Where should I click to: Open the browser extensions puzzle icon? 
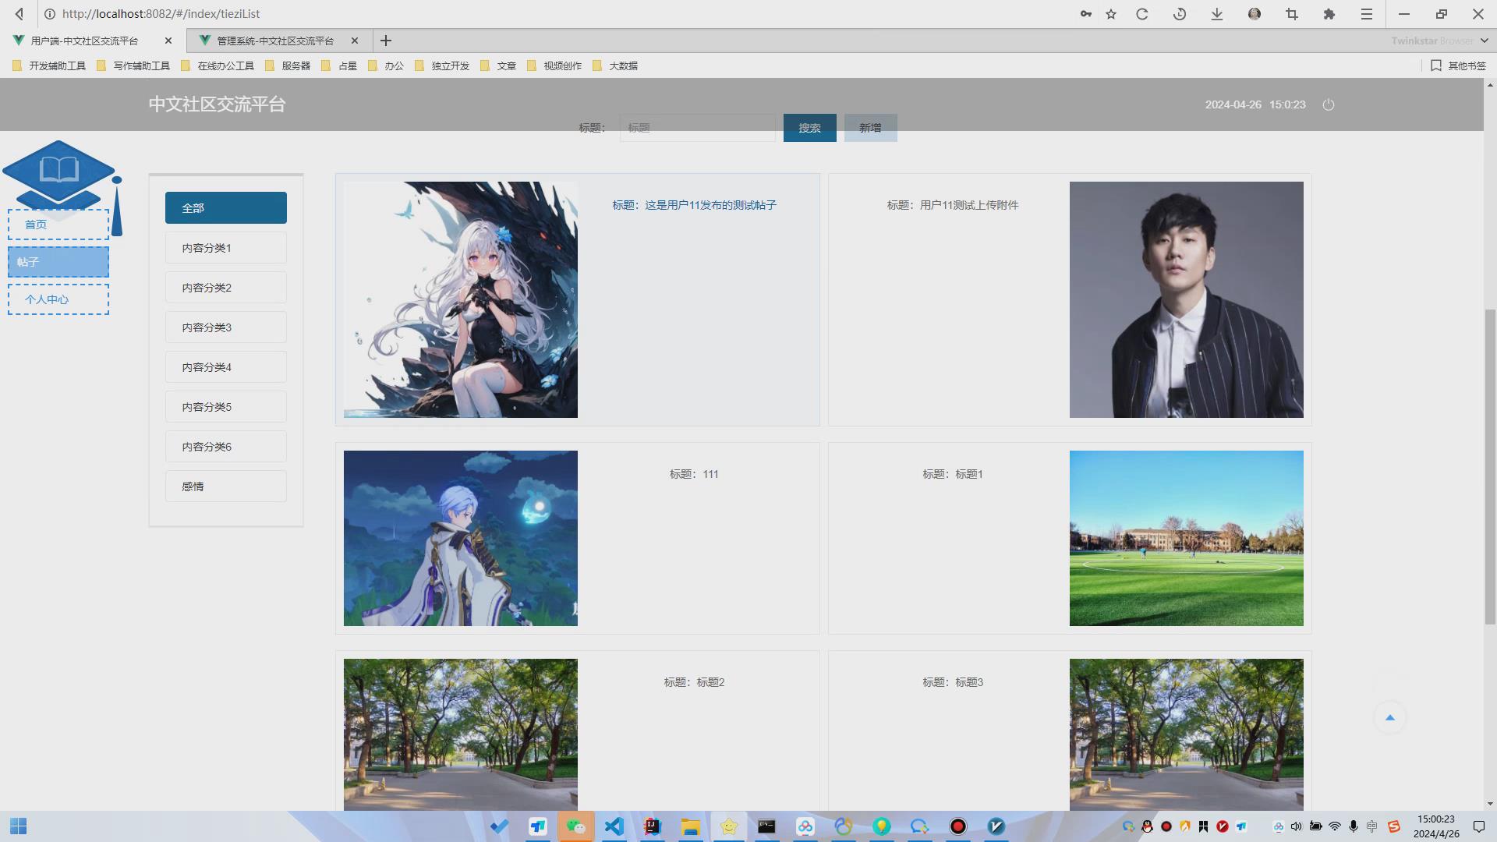(1329, 14)
